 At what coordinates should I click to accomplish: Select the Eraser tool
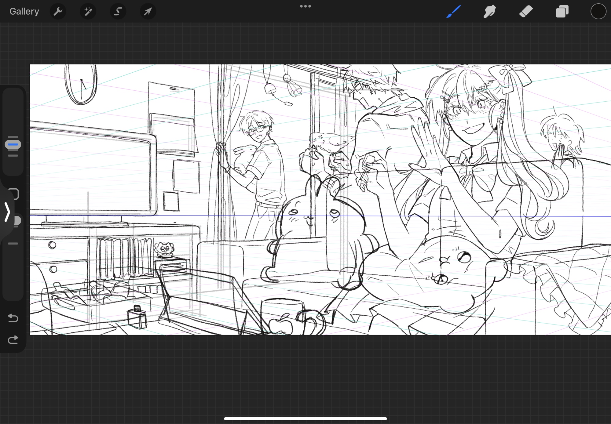coord(526,12)
